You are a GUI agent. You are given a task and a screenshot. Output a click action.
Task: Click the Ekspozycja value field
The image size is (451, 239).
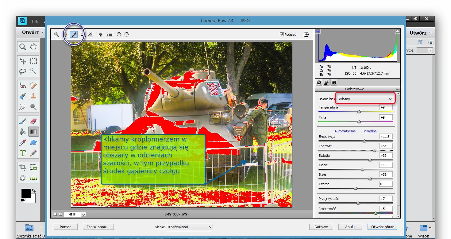[x=386, y=137]
